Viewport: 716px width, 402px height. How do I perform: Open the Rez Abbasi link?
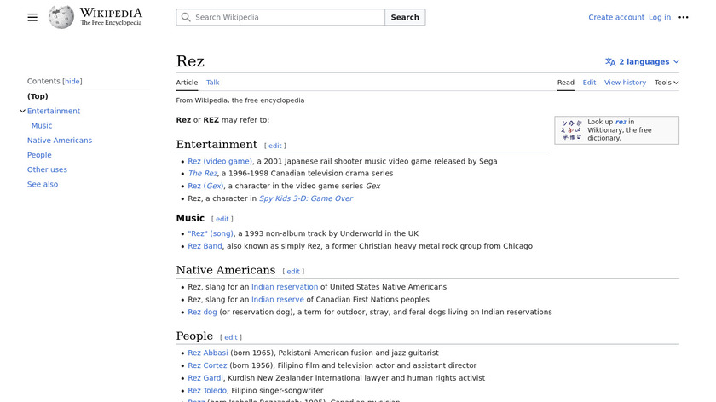[x=208, y=353]
